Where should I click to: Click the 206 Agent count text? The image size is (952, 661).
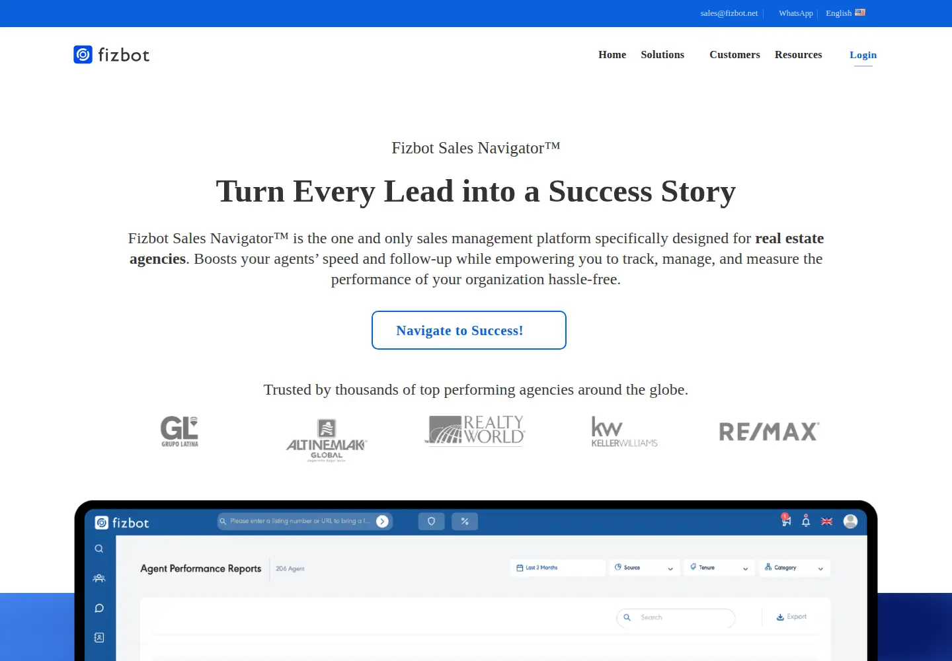(x=290, y=568)
